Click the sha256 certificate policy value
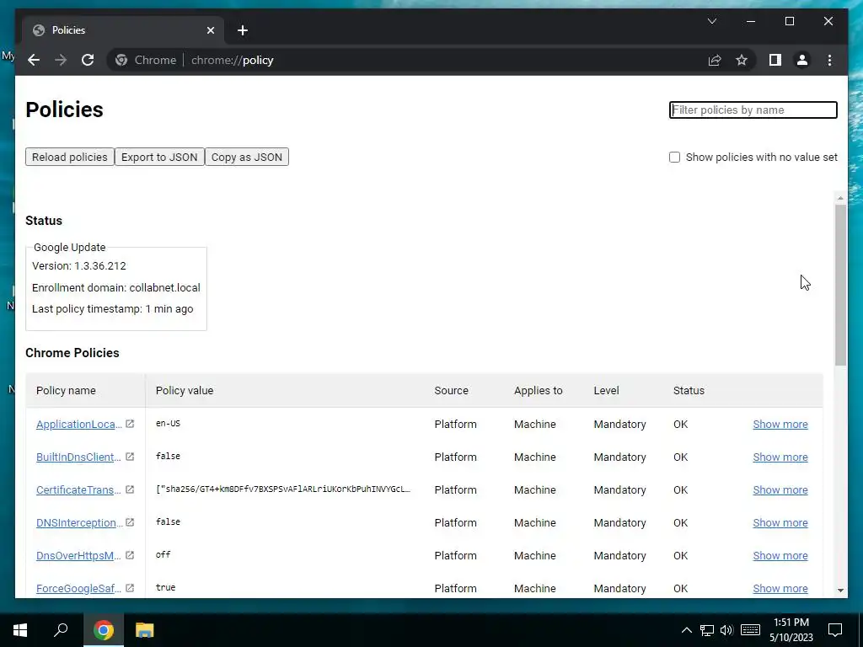The height and width of the screenshot is (647, 863). coord(283,489)
